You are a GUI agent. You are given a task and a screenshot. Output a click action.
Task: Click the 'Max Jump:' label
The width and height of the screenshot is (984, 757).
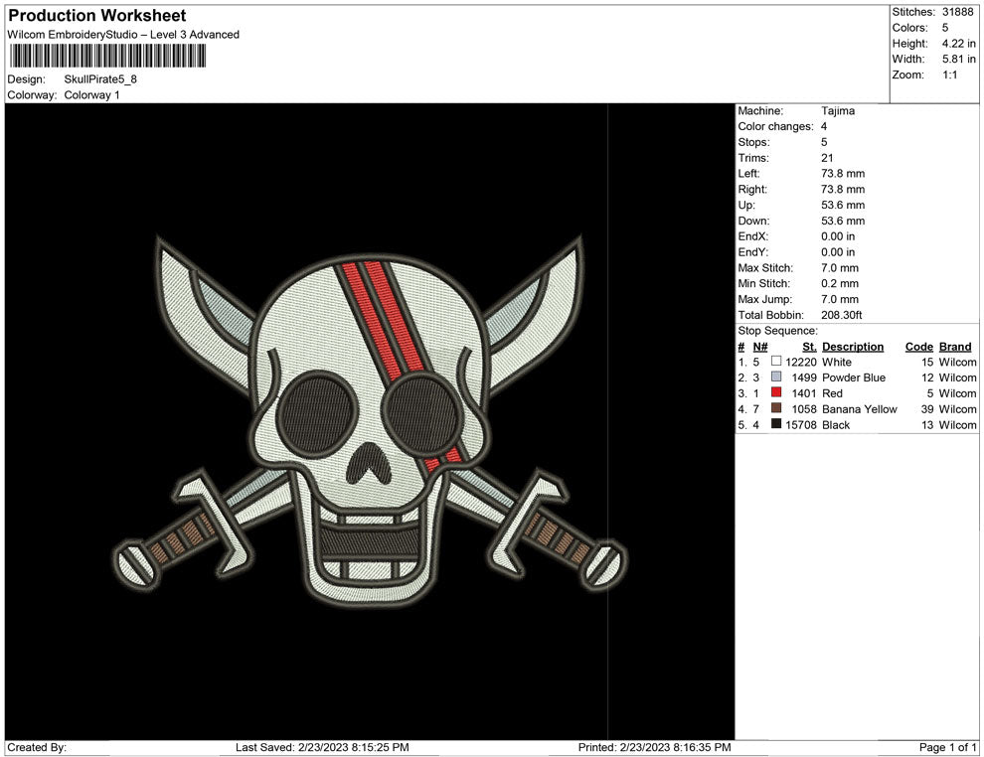point(765,299)
